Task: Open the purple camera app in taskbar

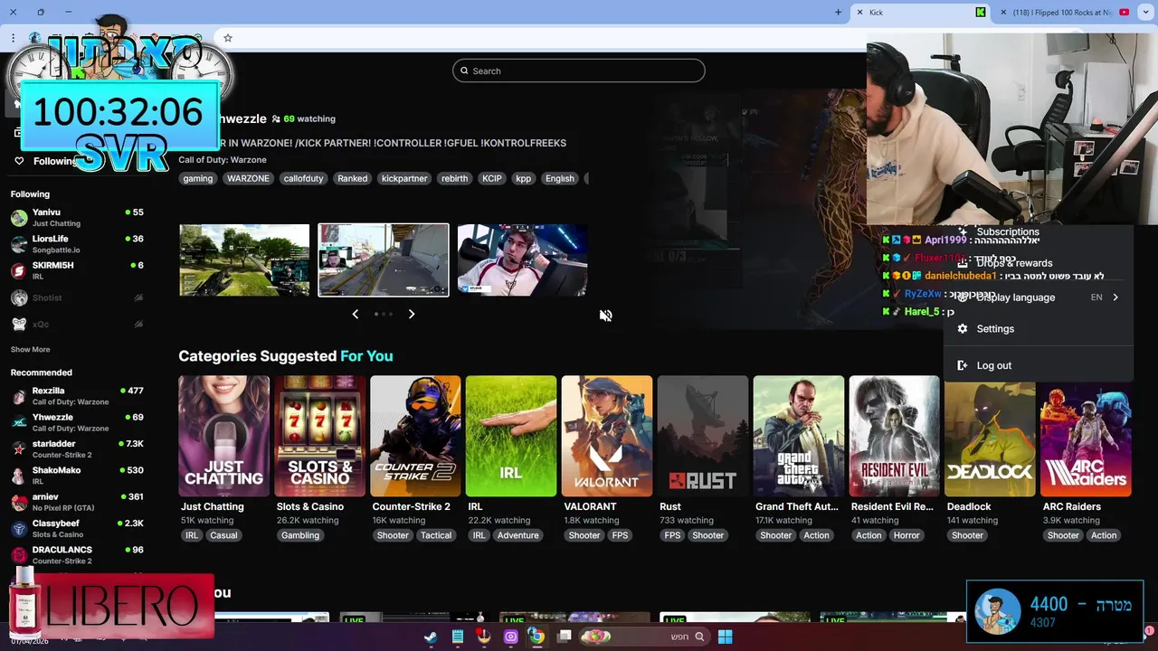Action: tap(511, 637)
